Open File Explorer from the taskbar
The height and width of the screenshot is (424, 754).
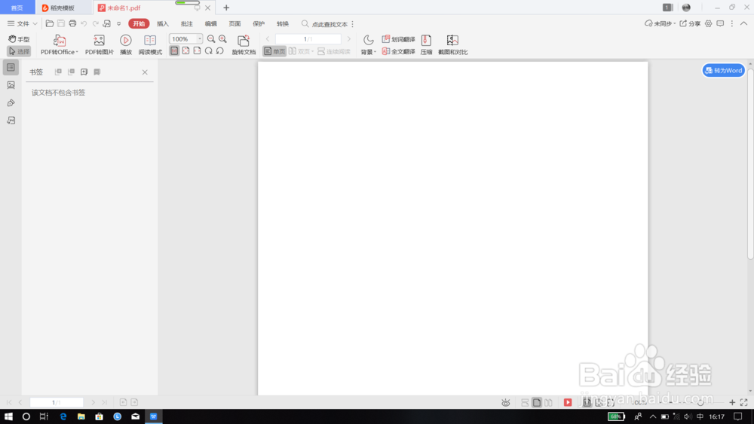[81, 416]
